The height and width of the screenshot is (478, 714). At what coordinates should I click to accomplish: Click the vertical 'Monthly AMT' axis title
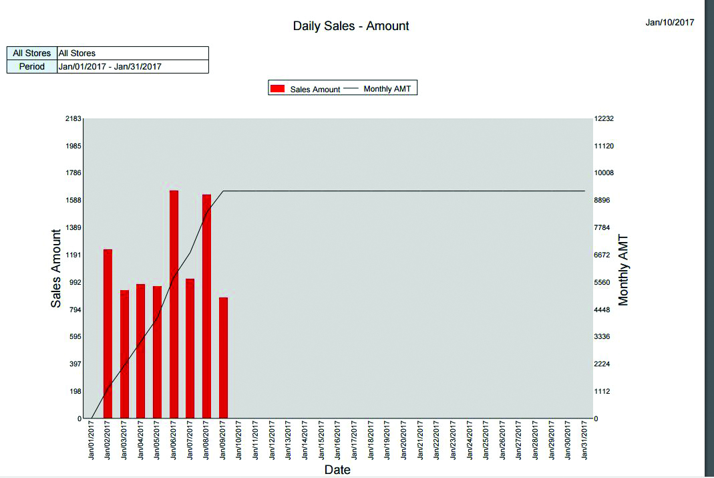(623, 270)
